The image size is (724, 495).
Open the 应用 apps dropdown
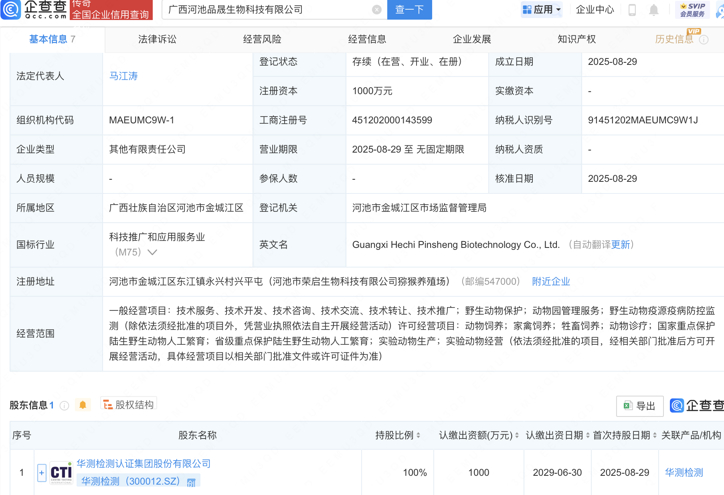point(542,10)
